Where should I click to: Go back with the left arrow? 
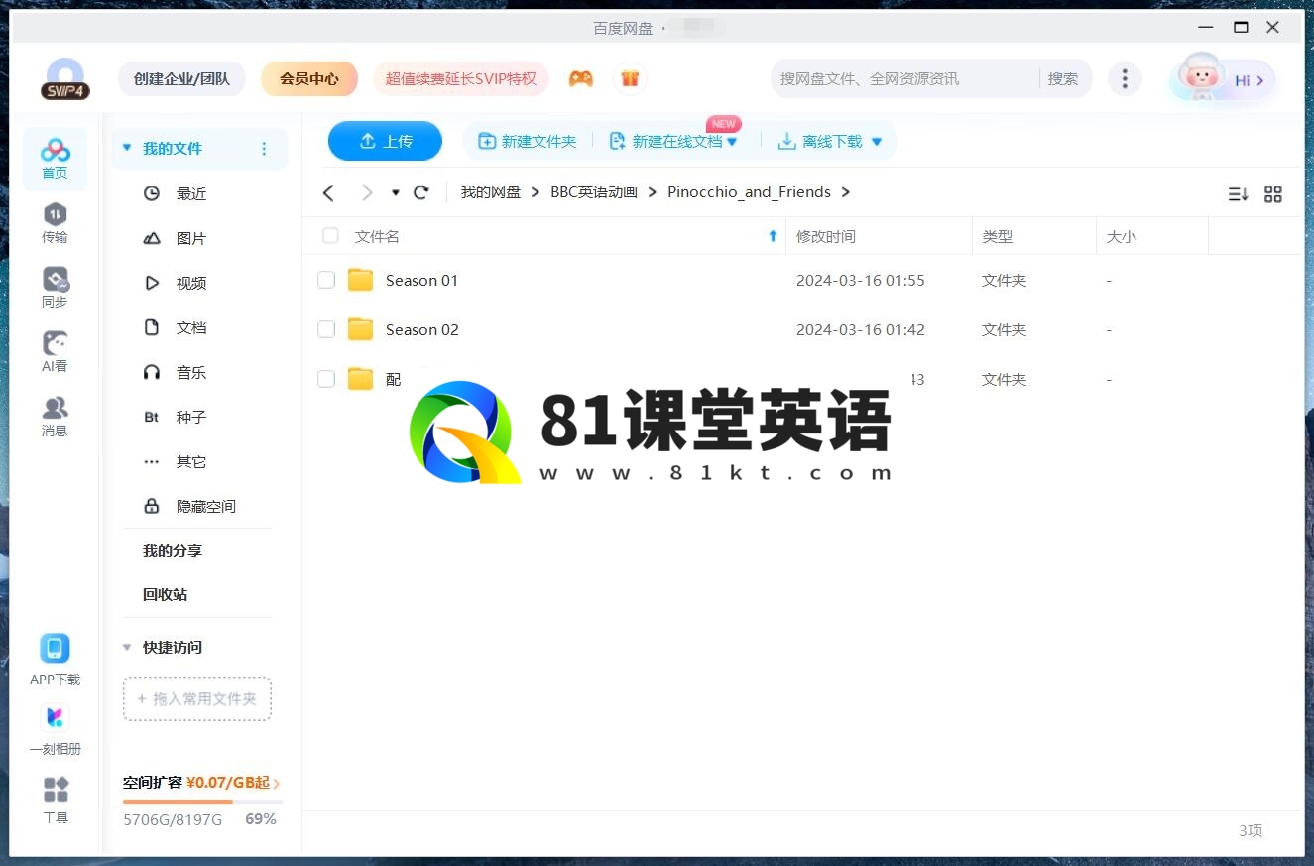(x=329, y=192)
